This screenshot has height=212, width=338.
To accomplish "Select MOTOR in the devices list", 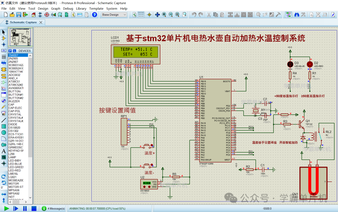I will [18, 184].
